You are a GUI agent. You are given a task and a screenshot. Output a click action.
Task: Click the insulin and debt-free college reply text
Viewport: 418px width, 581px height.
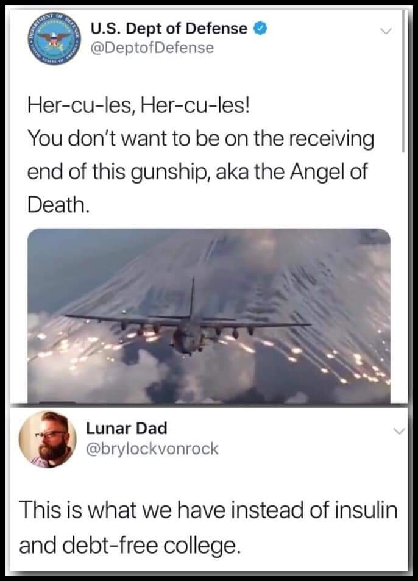tap(208, 527)
